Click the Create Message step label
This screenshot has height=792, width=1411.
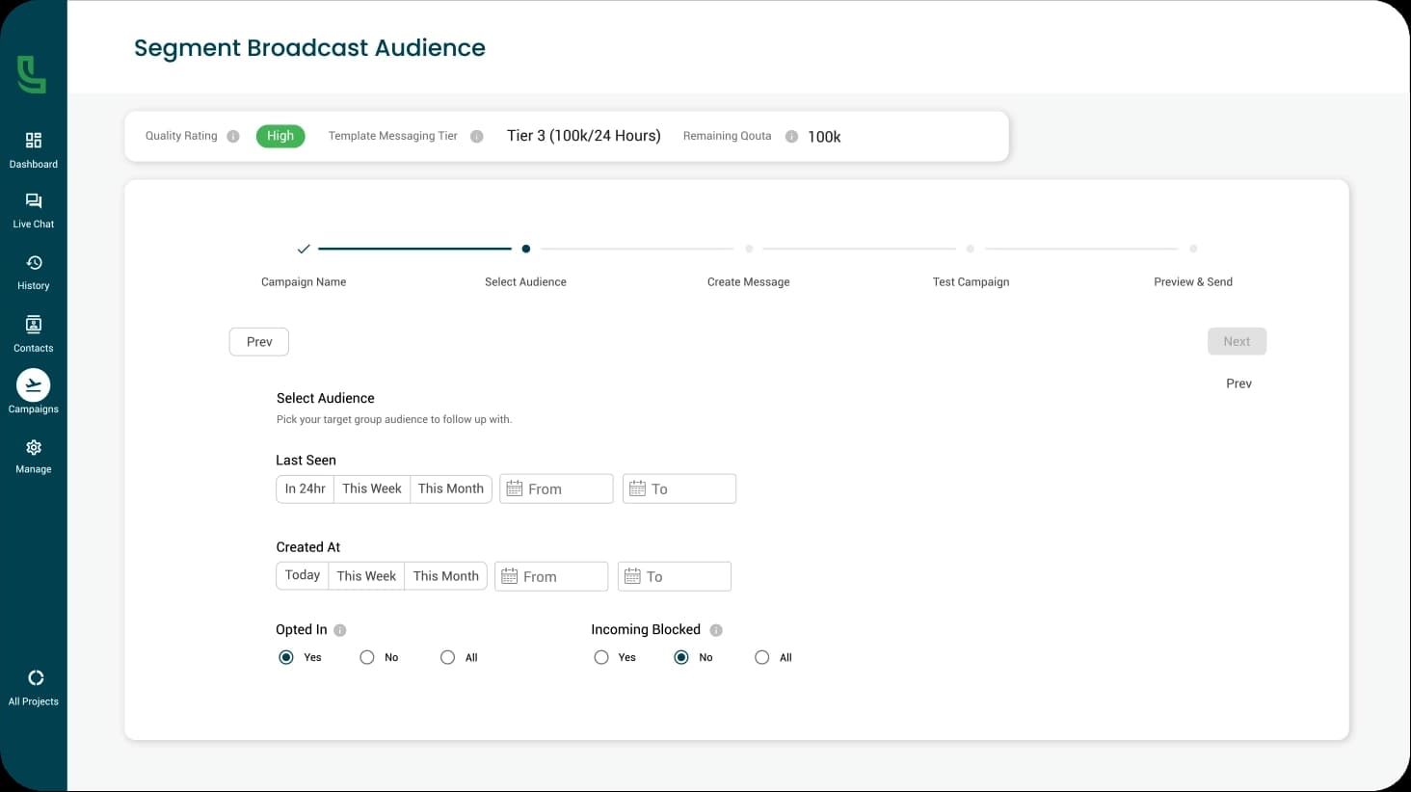(x=749, y=282)
